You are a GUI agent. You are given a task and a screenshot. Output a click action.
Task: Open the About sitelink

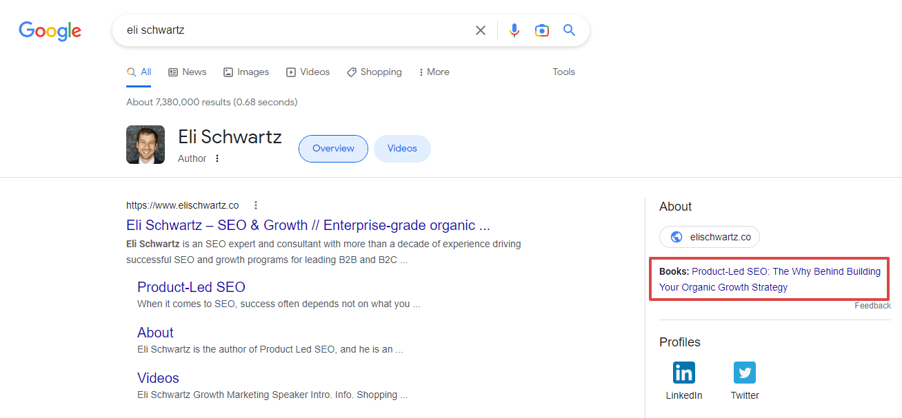coord(155,333)
